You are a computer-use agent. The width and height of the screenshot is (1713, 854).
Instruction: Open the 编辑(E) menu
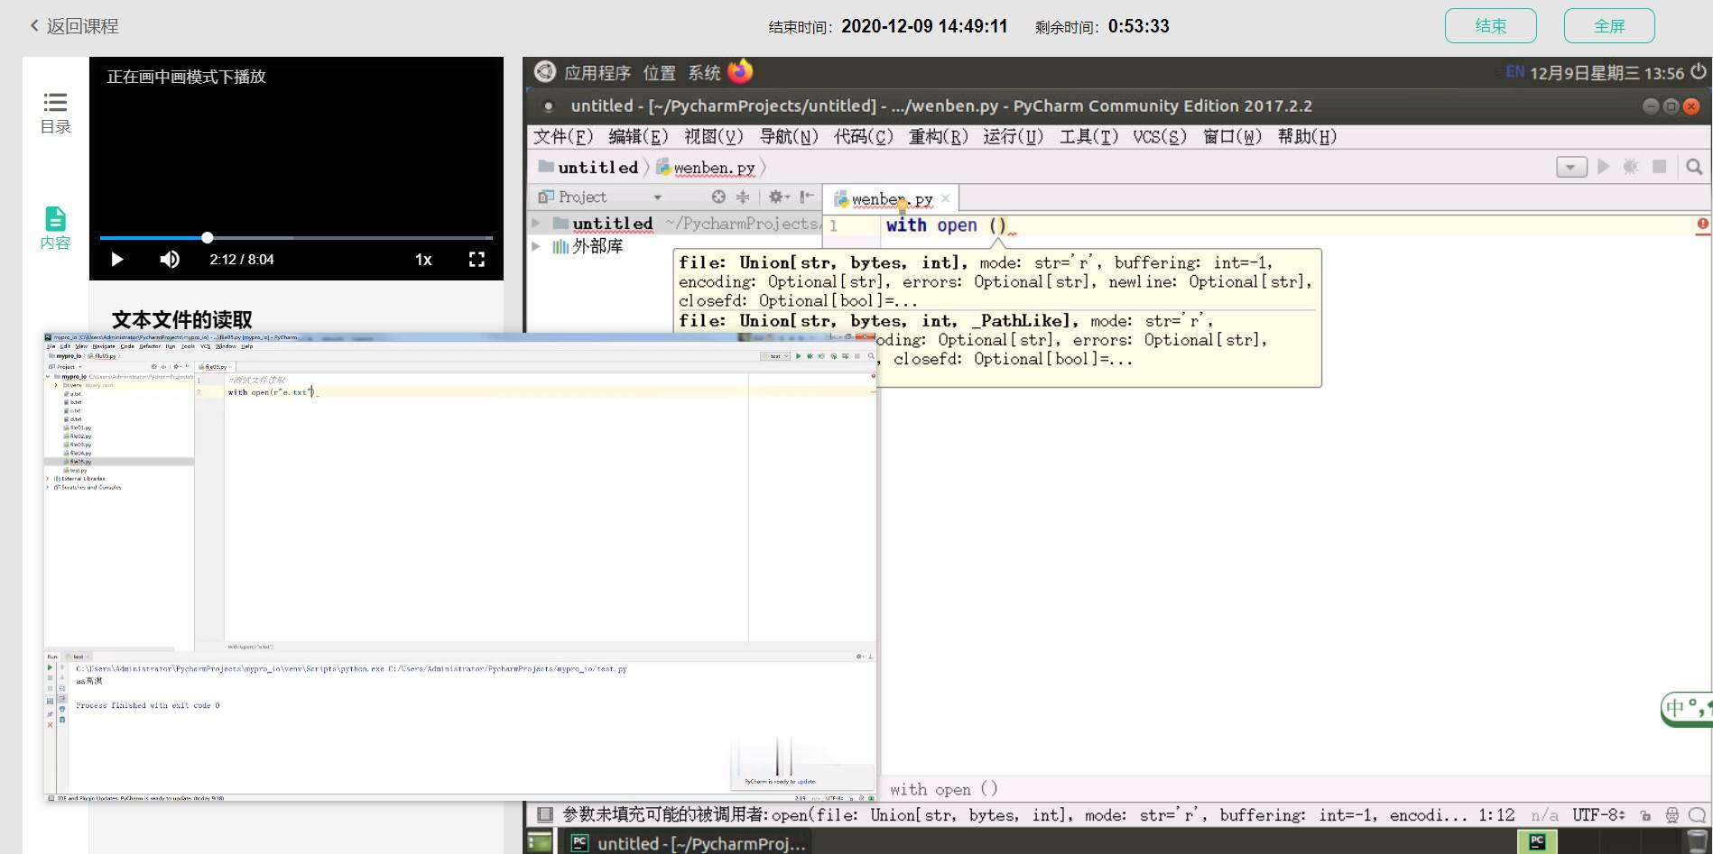[x=638, y=136]
